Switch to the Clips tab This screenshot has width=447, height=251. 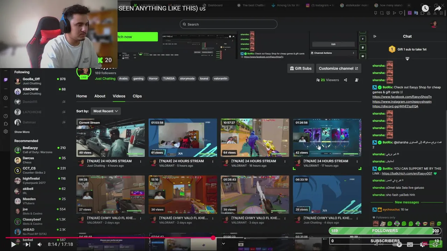pos(137,96)
